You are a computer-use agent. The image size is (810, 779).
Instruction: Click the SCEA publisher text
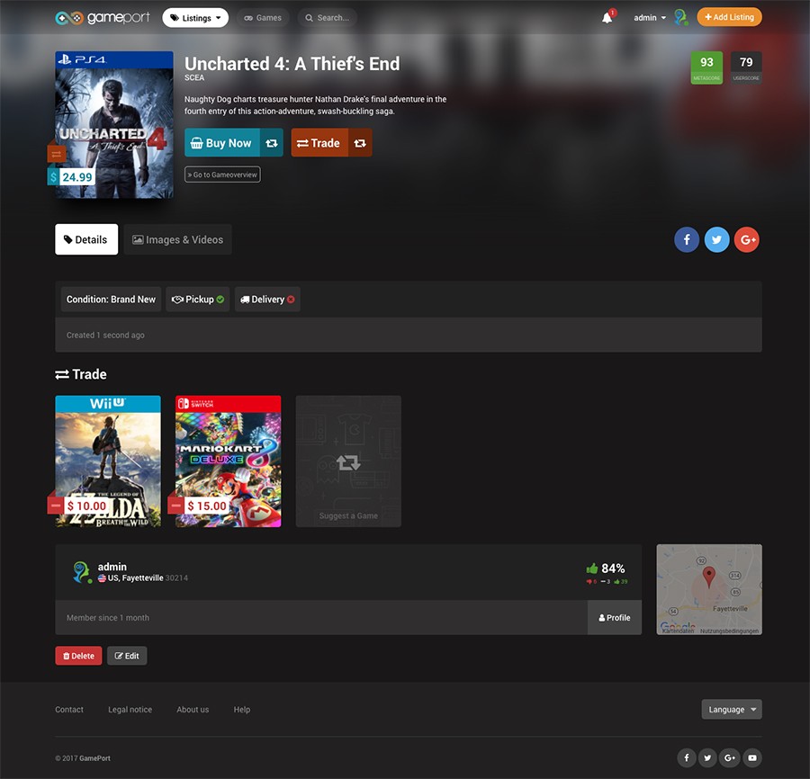[x=194, y=77]
